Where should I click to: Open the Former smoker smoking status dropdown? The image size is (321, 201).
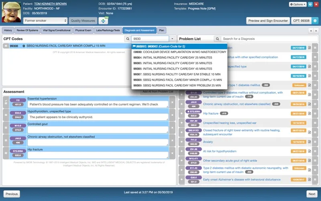click(45, 21)
